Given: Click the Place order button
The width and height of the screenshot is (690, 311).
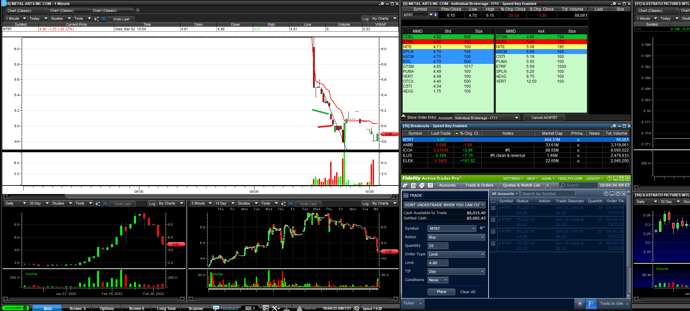Looking at the screenshot, I should coord(441,292).
